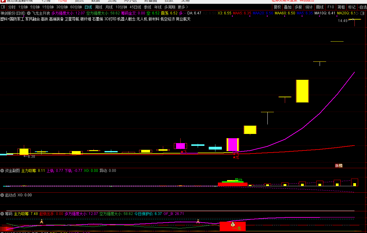367x233 pixels.
Task: Click the 3D打印 concept tag
Action: click(110, 19)
